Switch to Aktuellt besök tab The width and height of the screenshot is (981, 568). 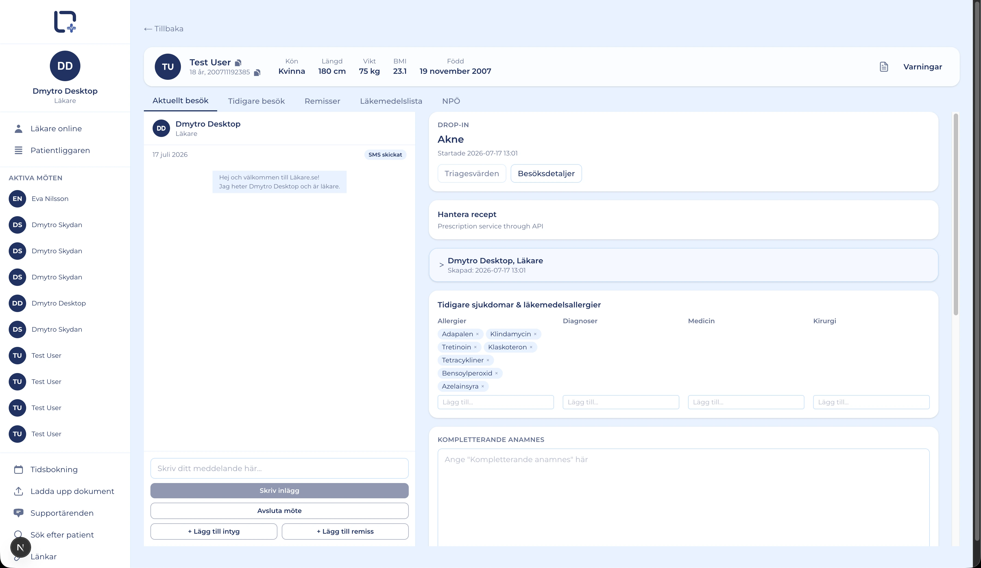pos(180,101)
